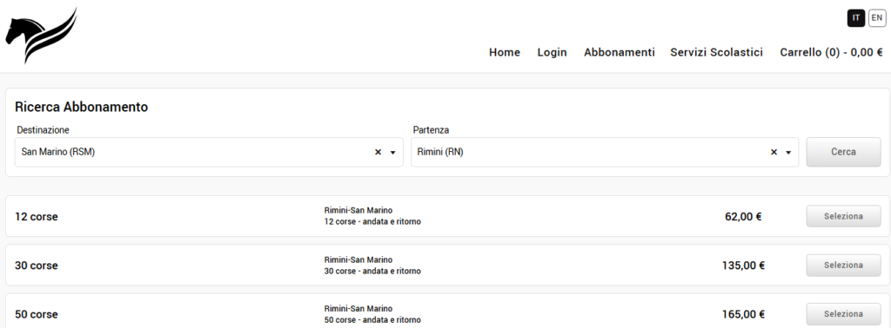This screenshot has width=891, height=328.
Task: Select the 30 corse subscription
Action: pos(843,266)
